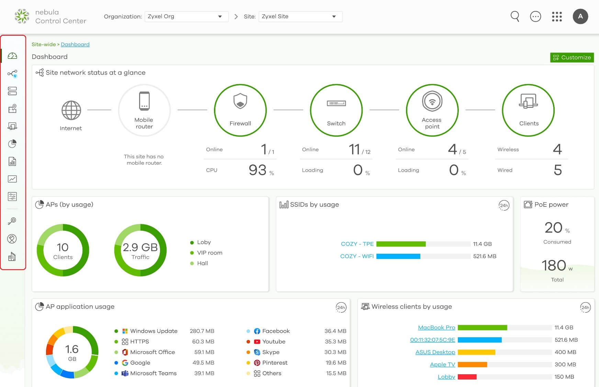Open the user avatar account menu
This screenshot has width=599, height=387.
580,16
